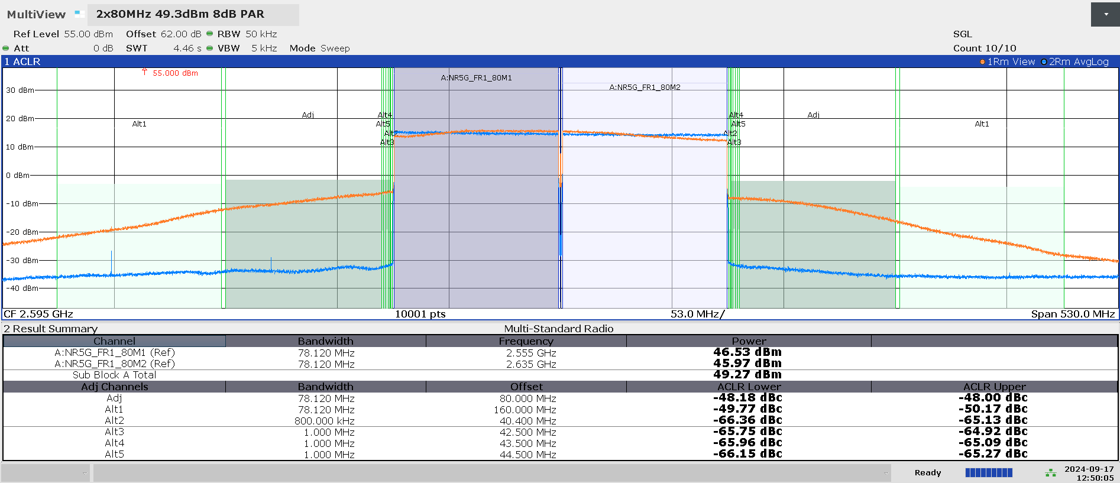Expand the wide message dropdown in status bar
This screenshot has height=483, width=1120.
[885, 472]
